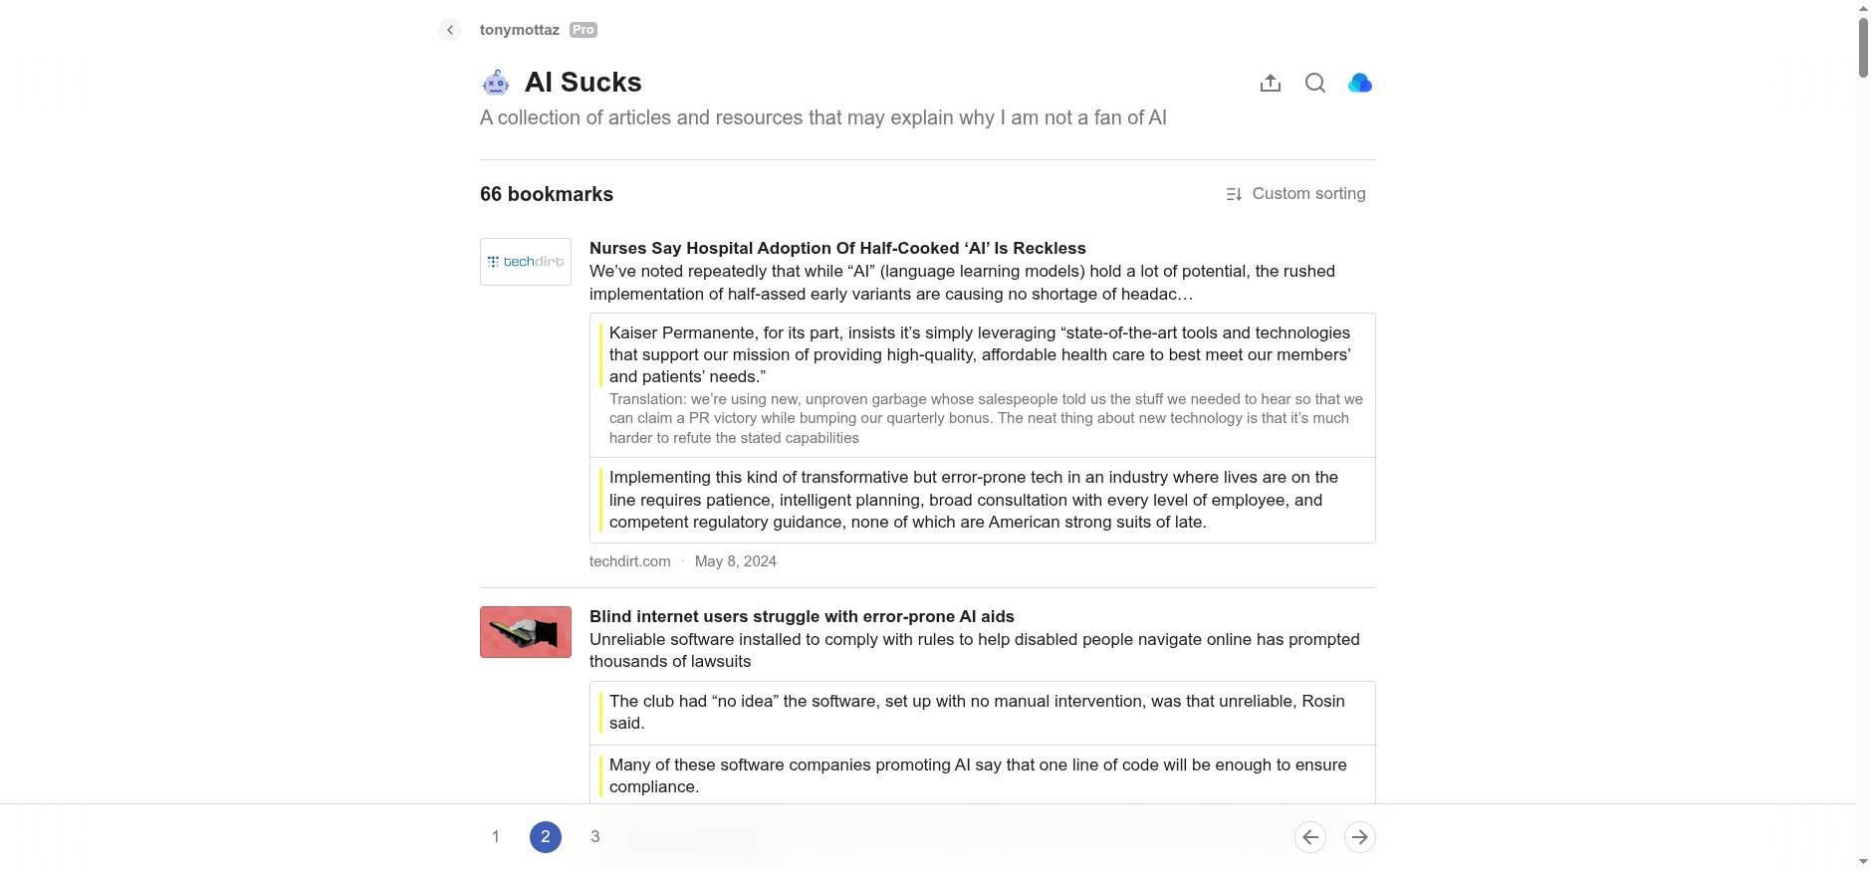1871x871 pixels.
Task: Open Nurses Say Hospital Adoption article
Action: pos(836,249)
